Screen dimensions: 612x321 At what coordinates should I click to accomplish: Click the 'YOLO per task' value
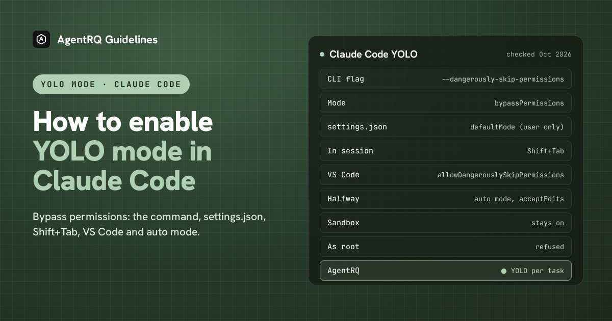coord(538,271)
